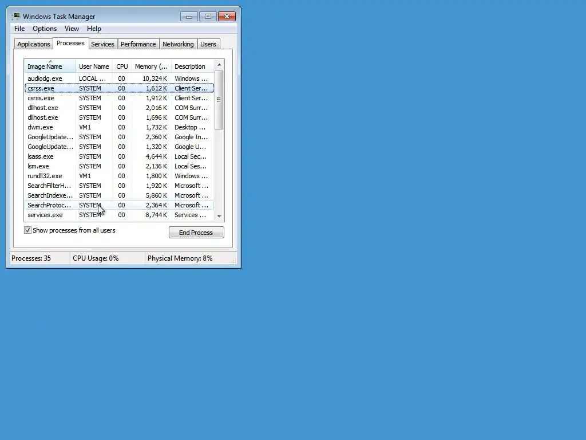Image resolution: width=586 pixels, height=440 pixels.
Task: Click the 8,744 K memory value
Action: point(156,215)
